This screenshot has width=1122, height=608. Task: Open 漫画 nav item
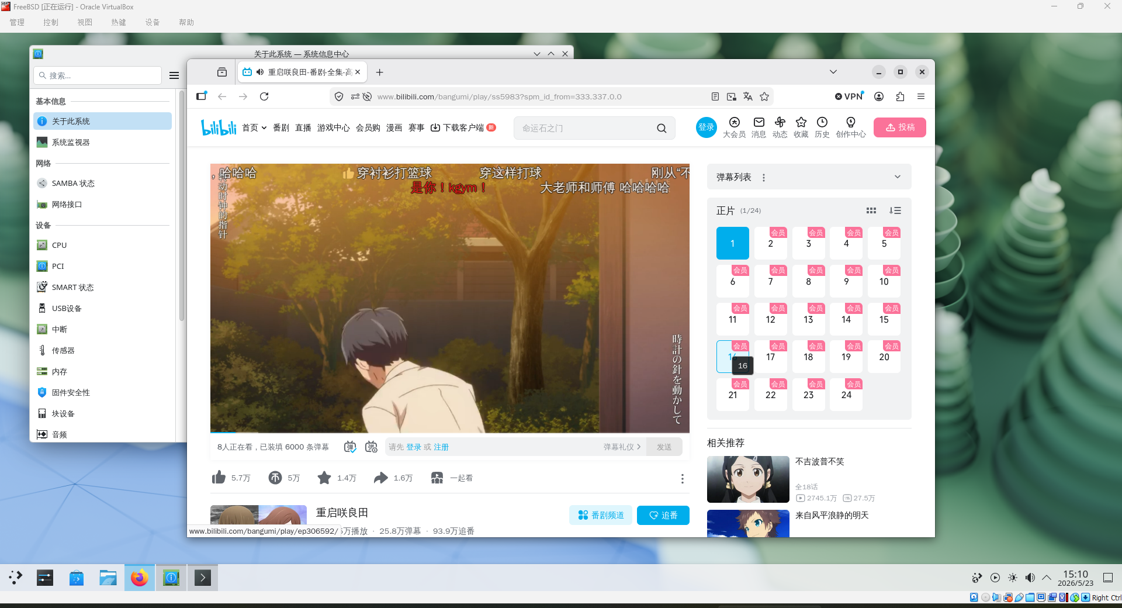[x=394, y=127]
